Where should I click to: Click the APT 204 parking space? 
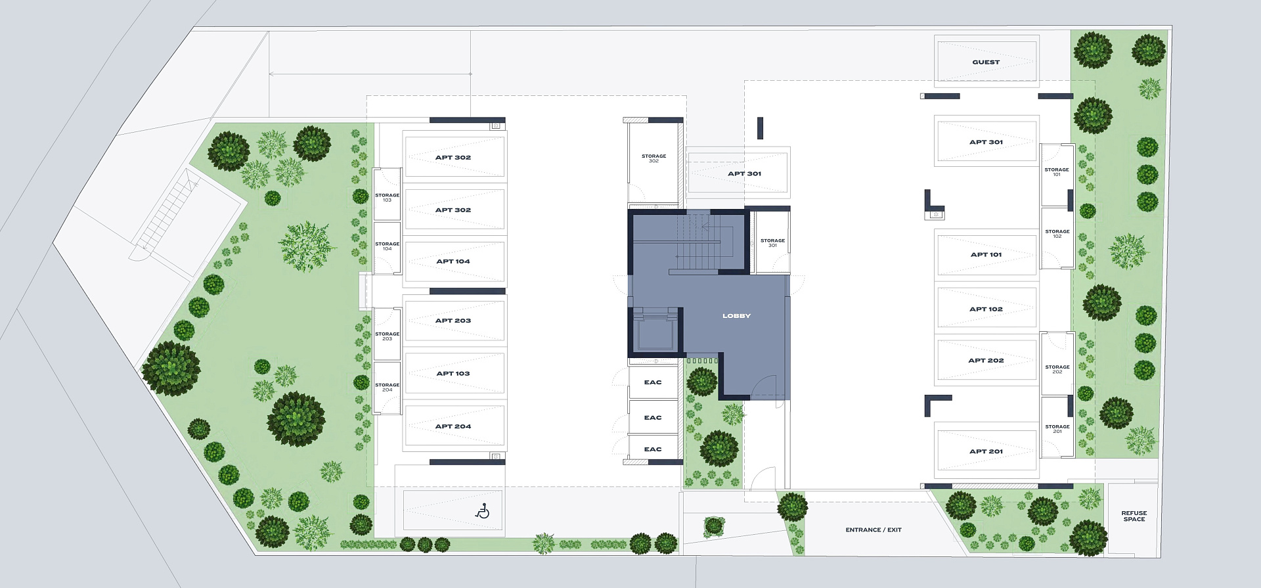coord(453,426)
